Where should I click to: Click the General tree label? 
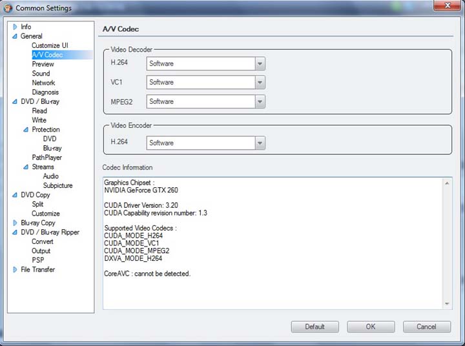tap(31, 36)
